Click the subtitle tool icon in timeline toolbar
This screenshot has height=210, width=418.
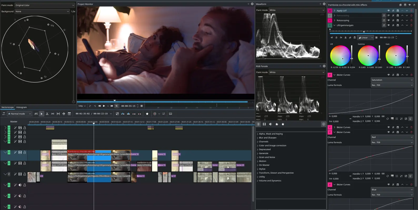point(170,114)
